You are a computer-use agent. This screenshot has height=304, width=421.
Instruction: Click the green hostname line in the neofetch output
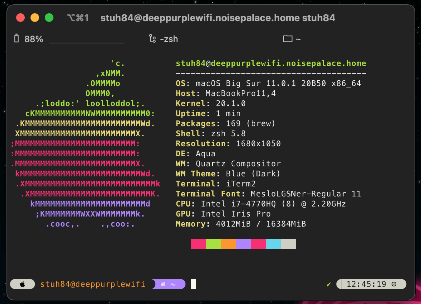(271, 63)
